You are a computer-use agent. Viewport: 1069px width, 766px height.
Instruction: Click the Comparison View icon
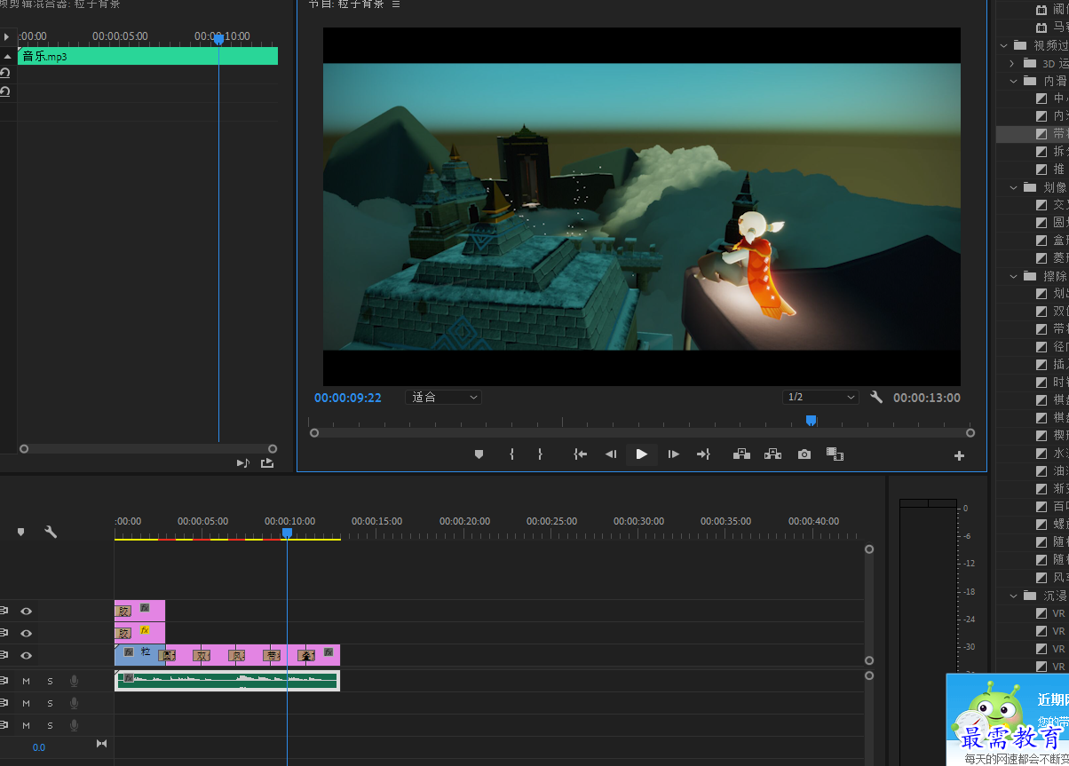pos(835,454)
